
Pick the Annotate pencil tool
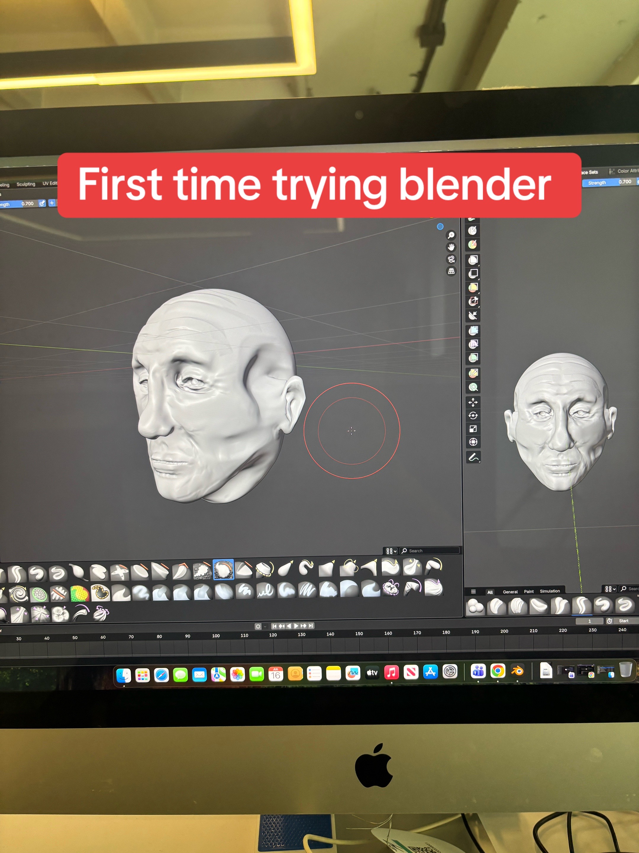[473, 457]
